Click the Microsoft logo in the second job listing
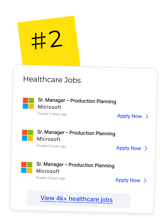This screenshot has width=160, height=218. [27, 135]
